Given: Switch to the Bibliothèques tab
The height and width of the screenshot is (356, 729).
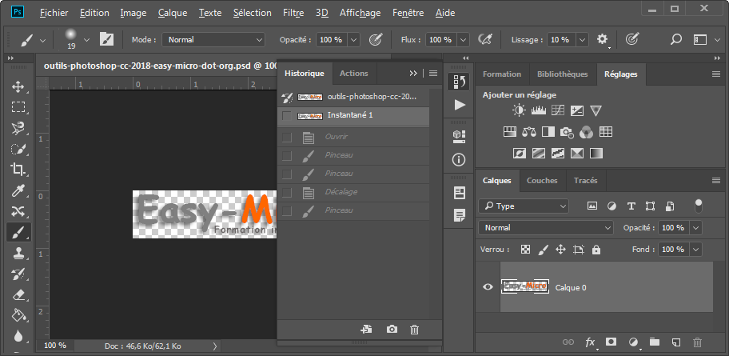Looking at the screenshot, I should (x=563, y=74).
